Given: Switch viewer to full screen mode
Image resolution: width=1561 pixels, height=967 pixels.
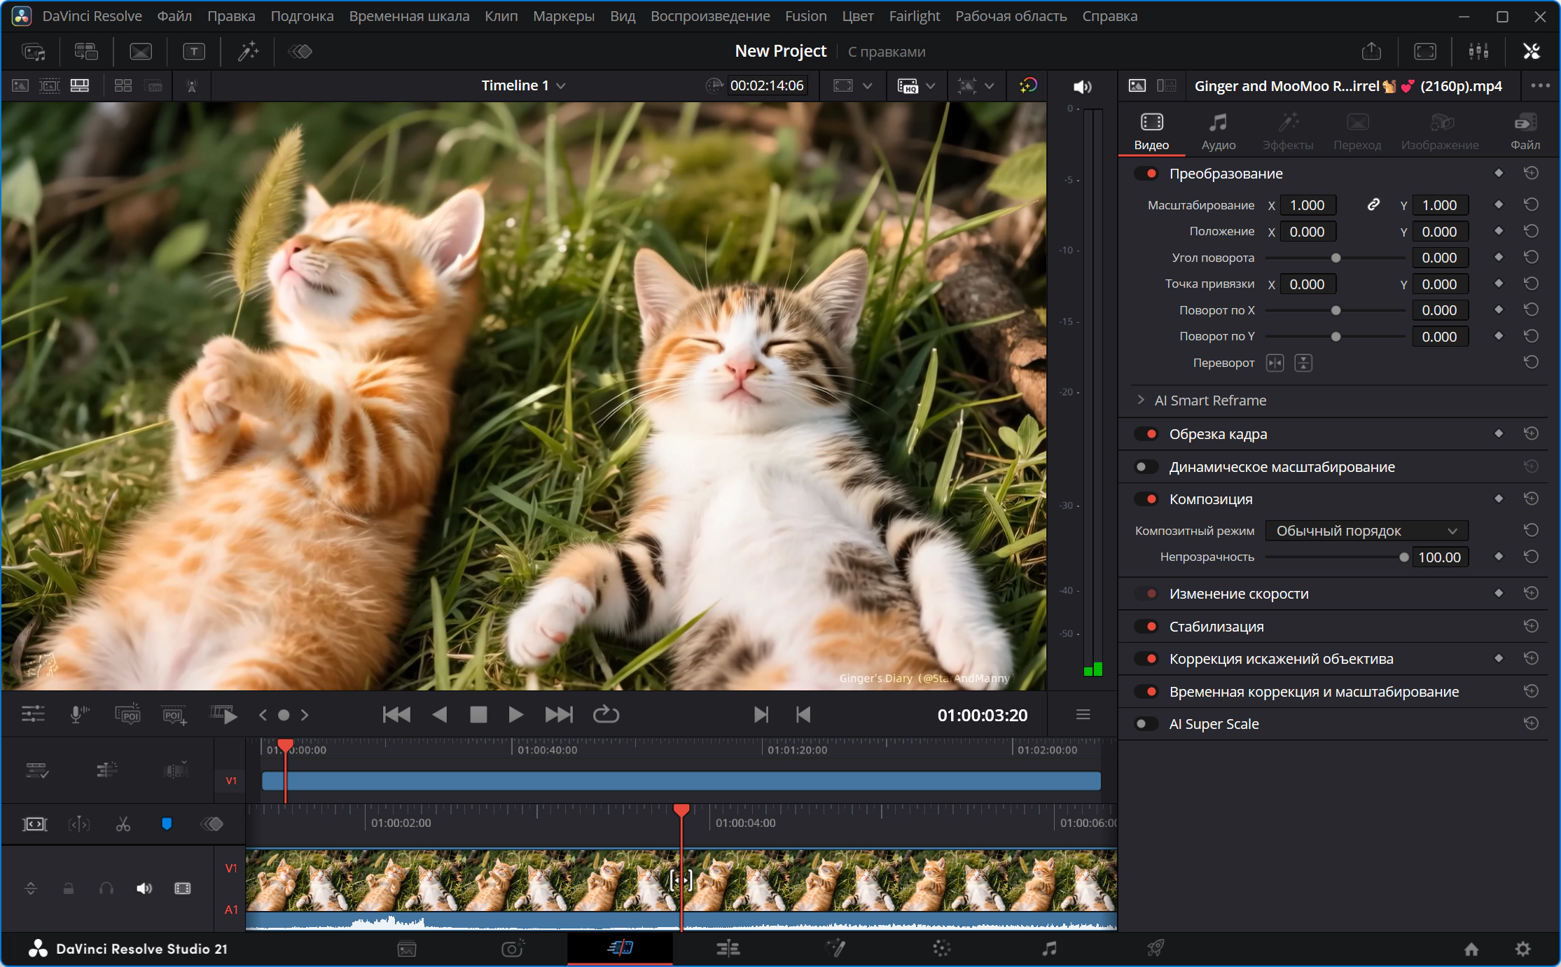Looking at the screenshot, I should click(1425, 51).
